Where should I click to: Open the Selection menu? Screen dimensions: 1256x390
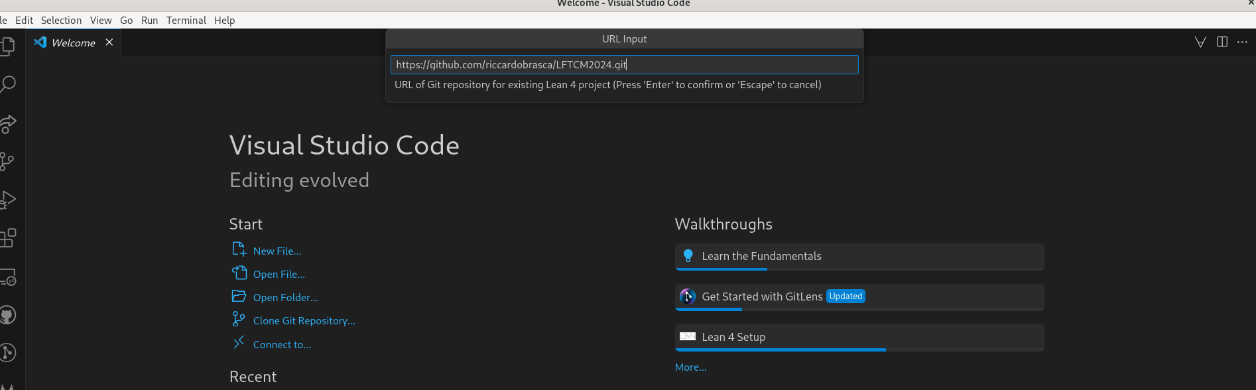61,20
